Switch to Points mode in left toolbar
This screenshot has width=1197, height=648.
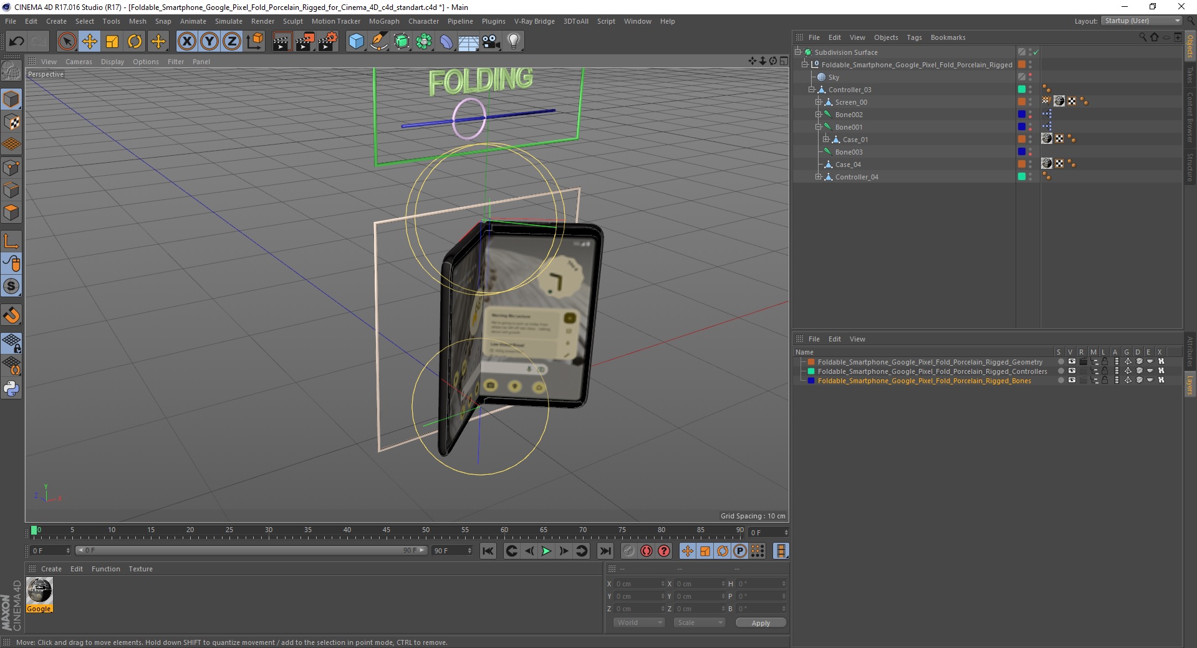click(x=11, y=167)
